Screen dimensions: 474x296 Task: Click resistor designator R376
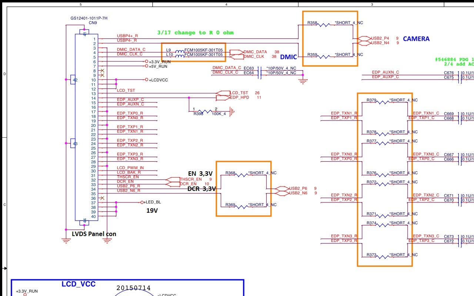click(371, 173)
